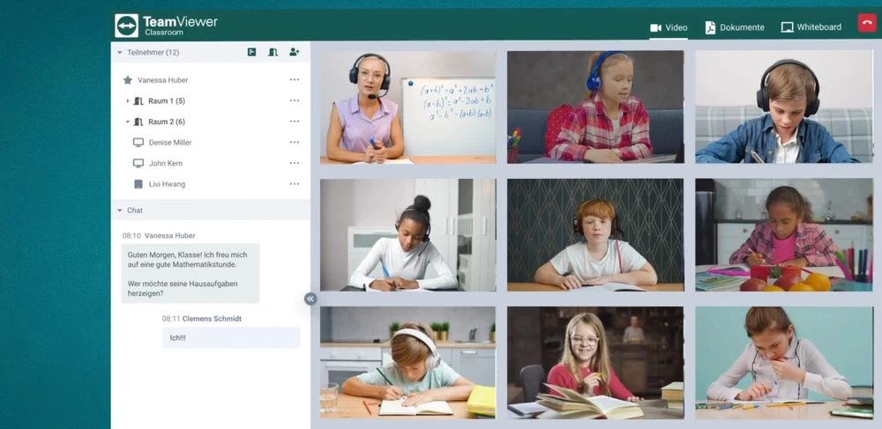Select the Raum 1 (5) row label
The height and width of the screenshot is (429, 882).
pyautogui.click(x=167, y=101)
